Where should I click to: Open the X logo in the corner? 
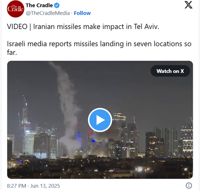click(x=188, y=5)
